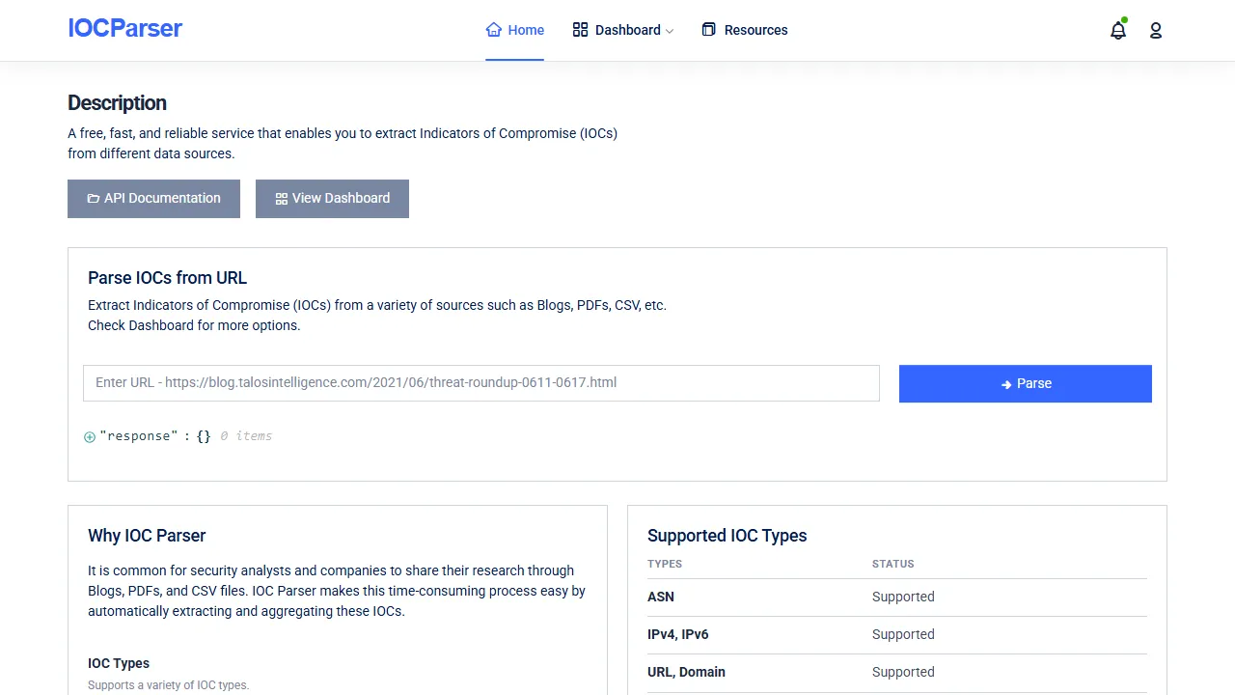1235x695 pixels.
Task: Click the green plus icon beside response
Action: (89, 436)
